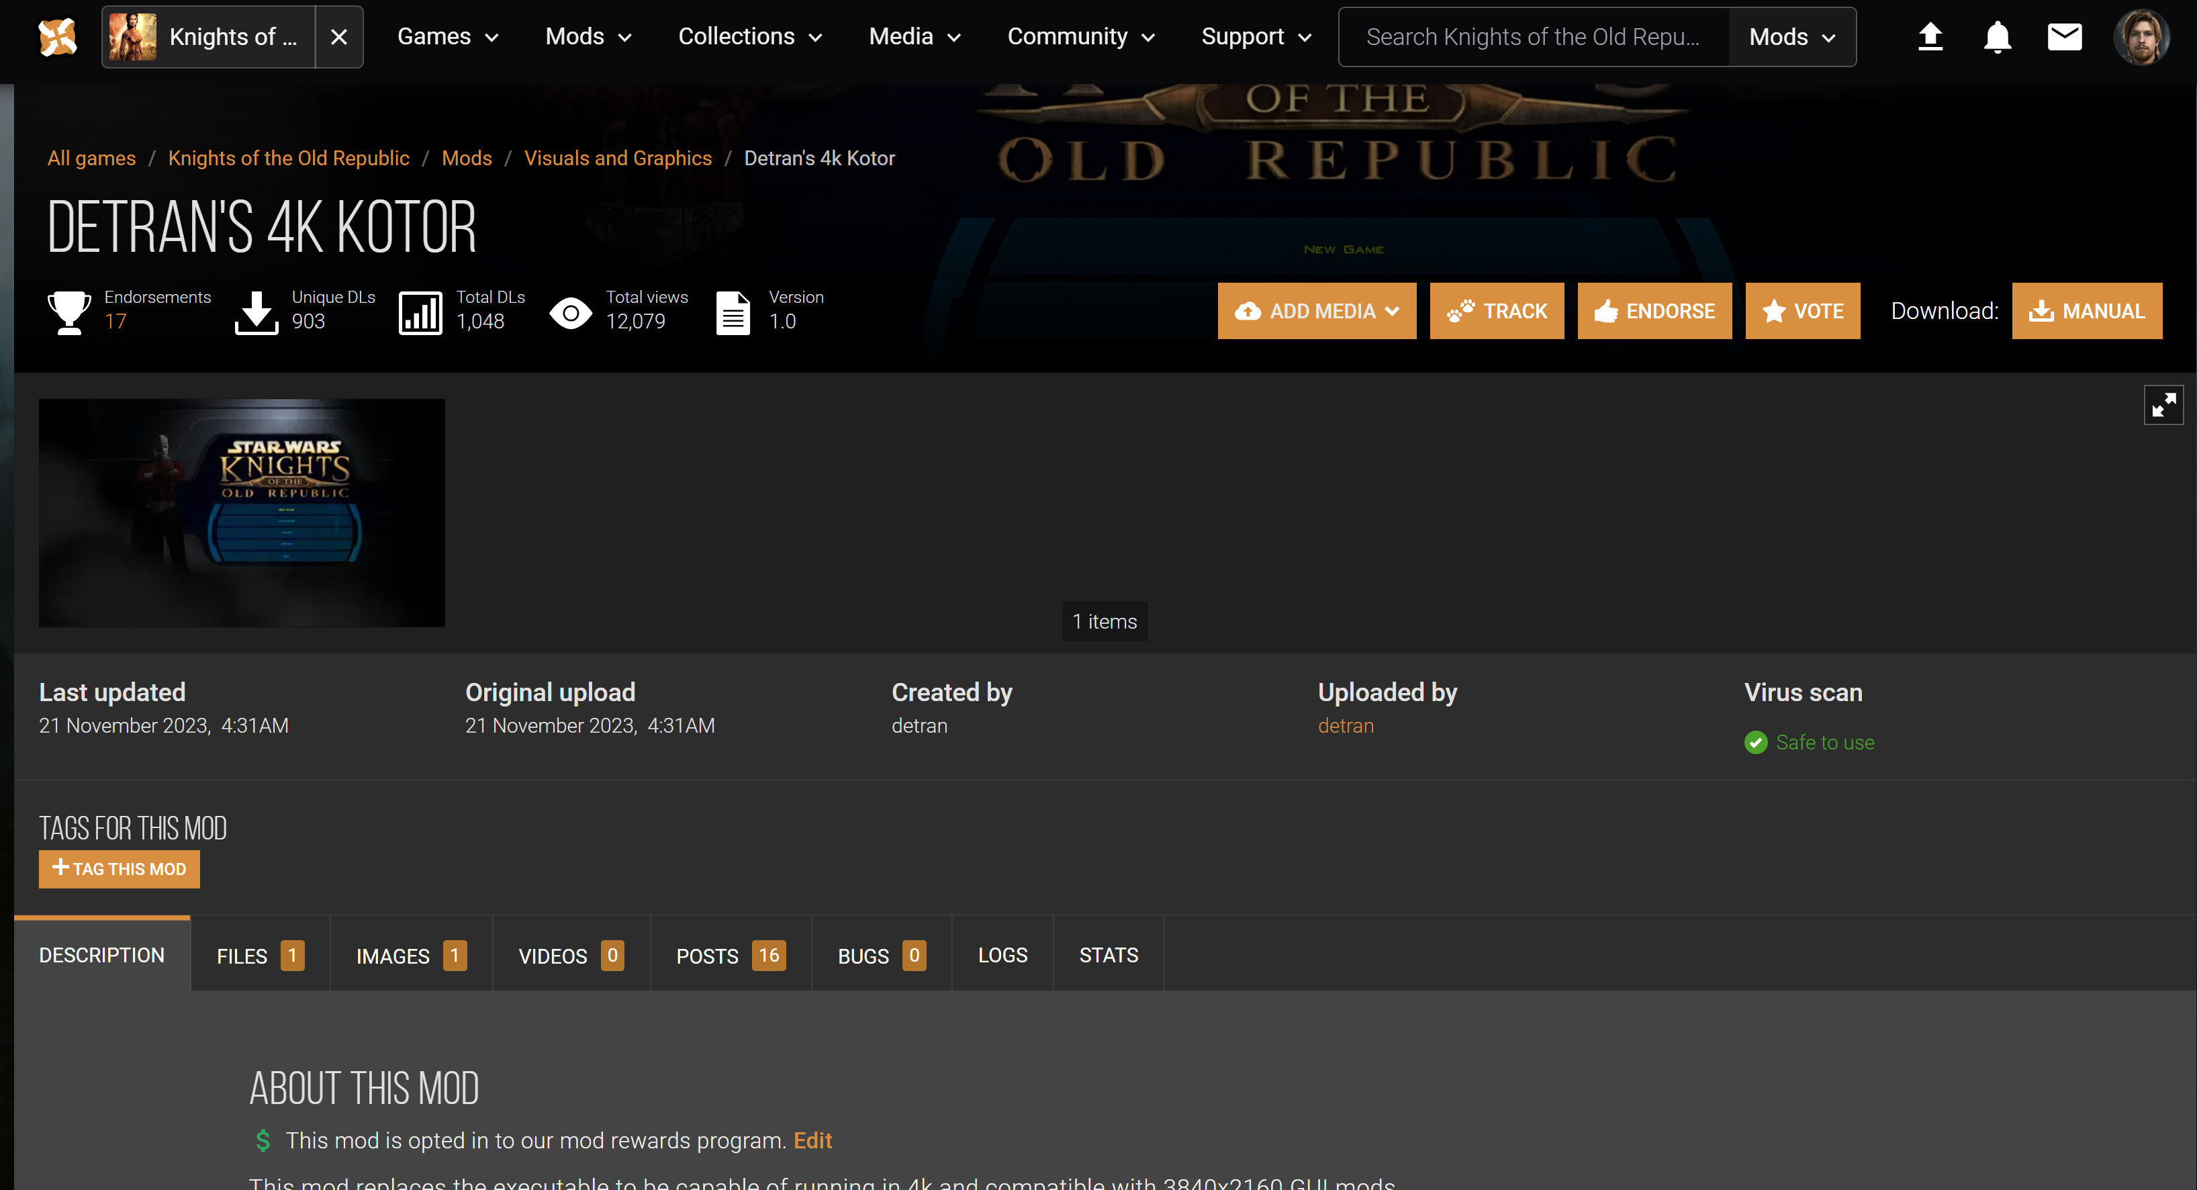Screen dimensions: 2197x1190
Task: Open the Knights of the Old Republic game tab
Action: pos(209,37)
